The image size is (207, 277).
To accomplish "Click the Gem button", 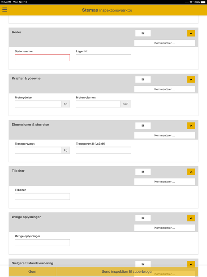I will click(32, 271).
